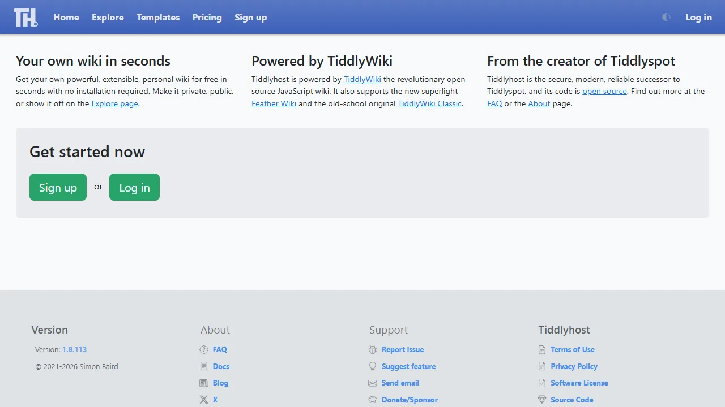This screenshot has height=407, width=725.
Task: Click the TH logo in the navbar
Action: 25,17
